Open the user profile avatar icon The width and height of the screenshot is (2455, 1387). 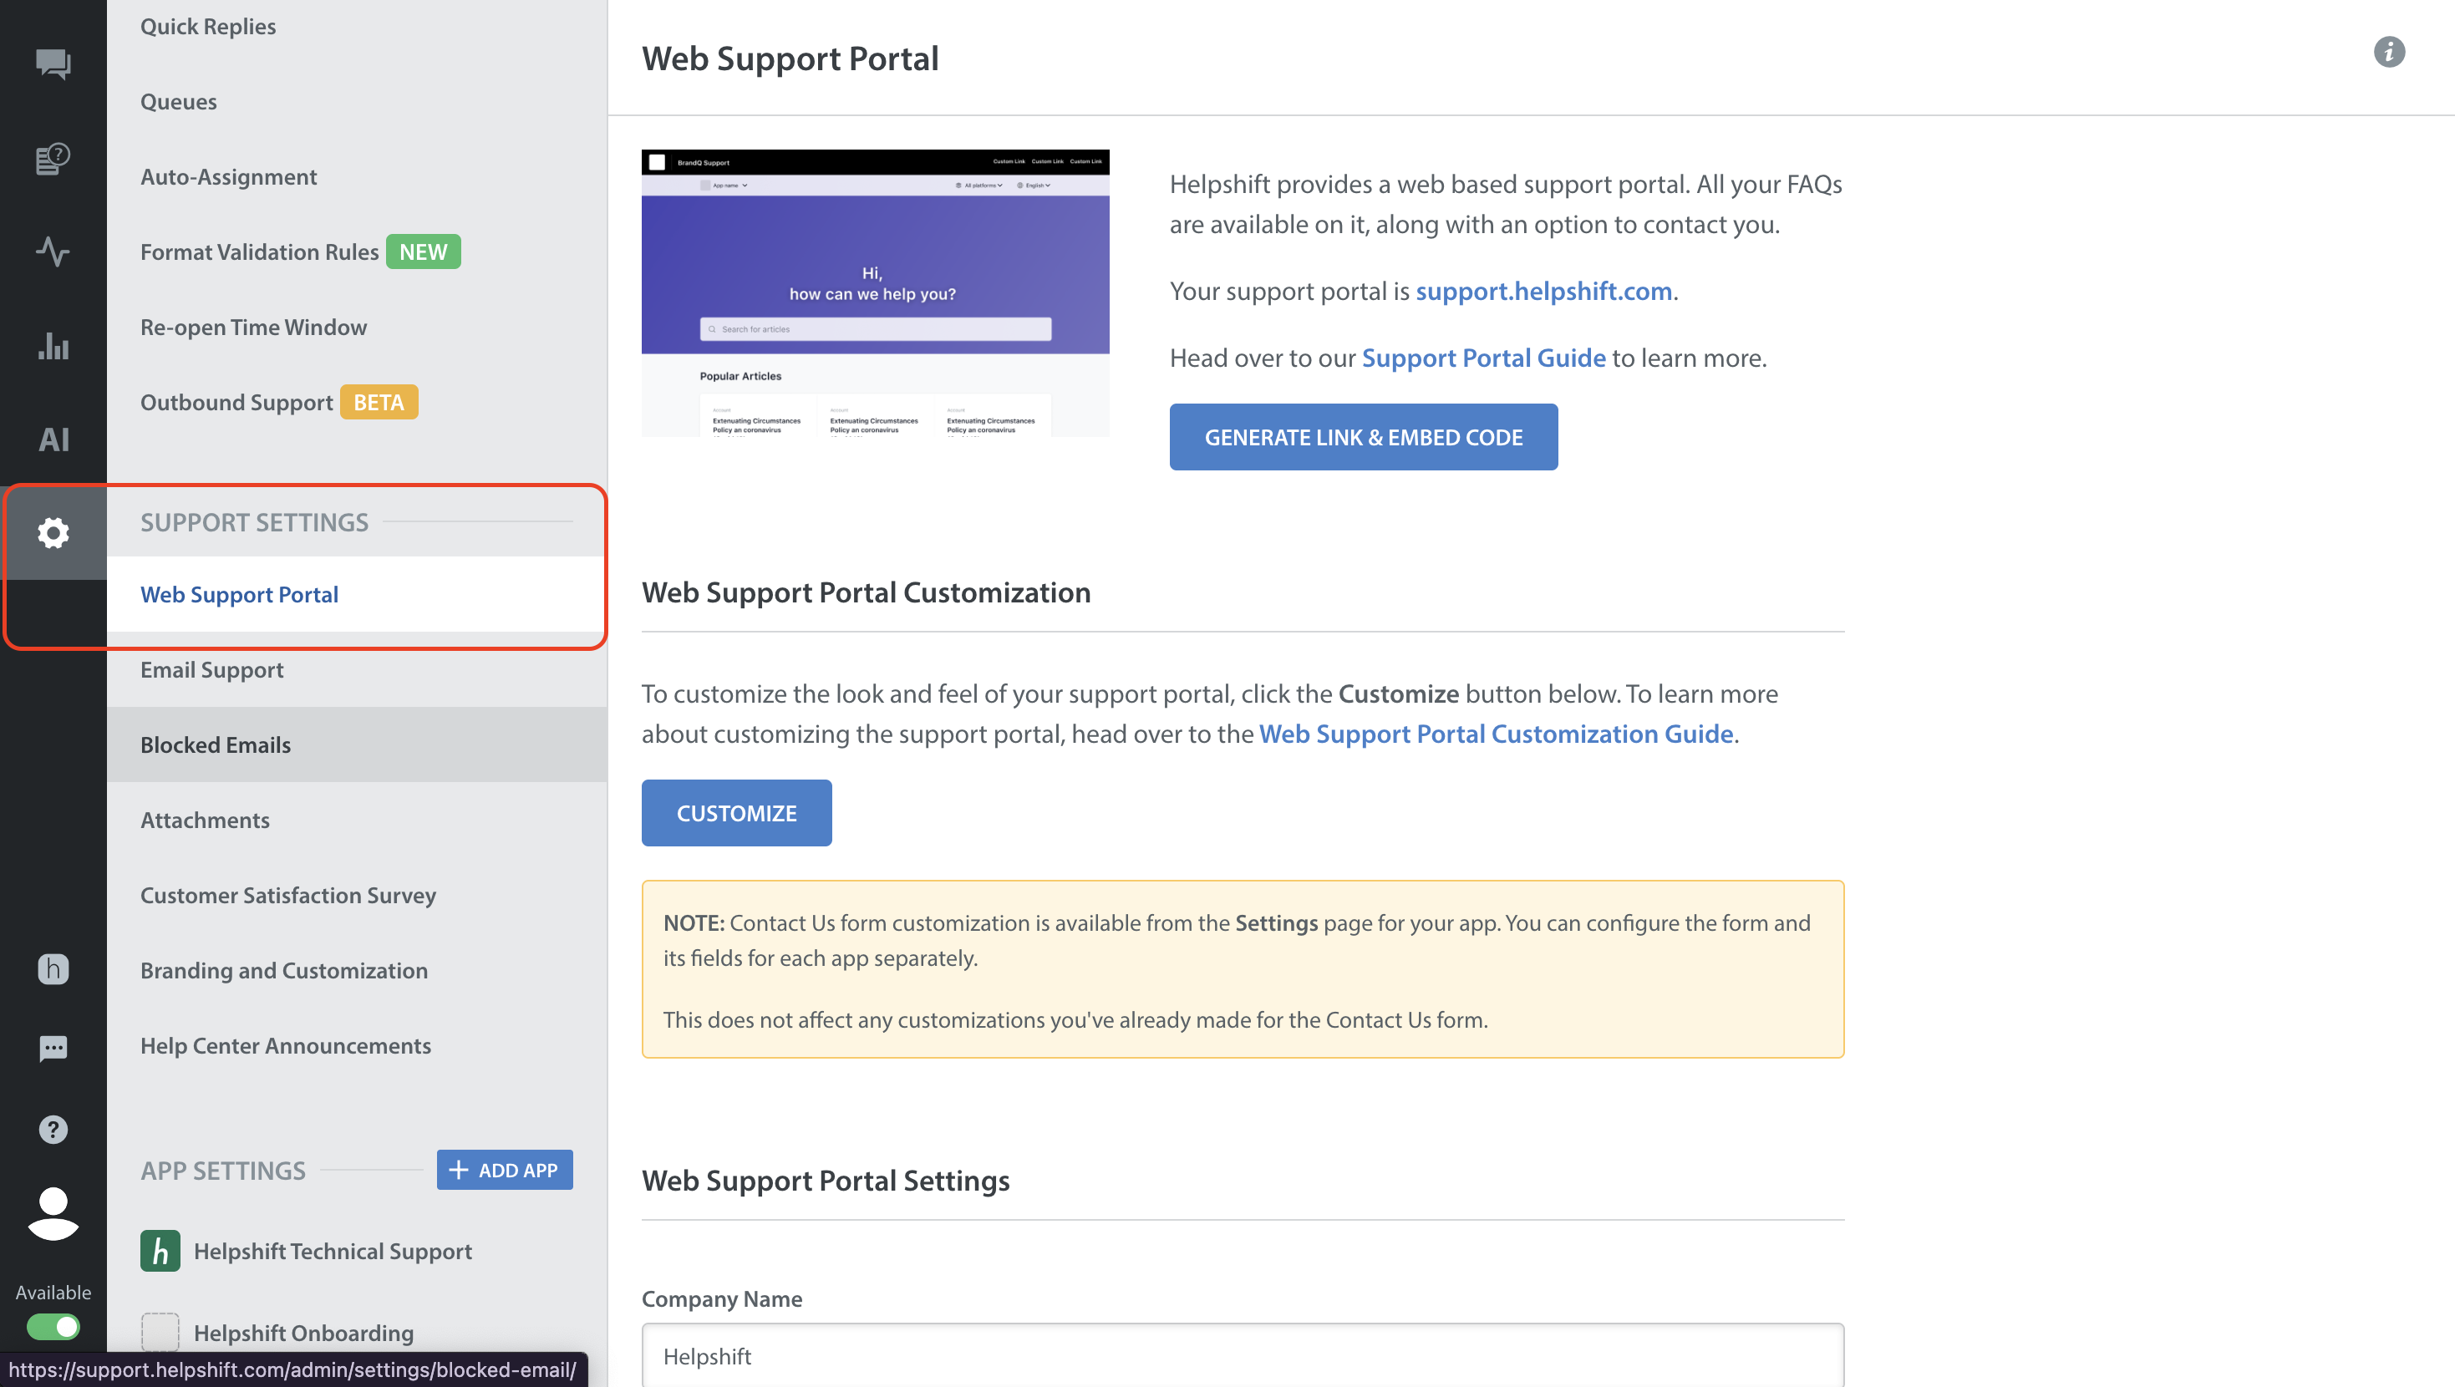coord(53,1213)
